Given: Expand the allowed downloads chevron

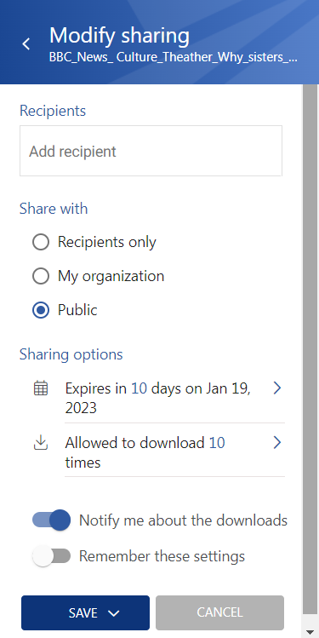Looking at the screenshot, I should [x=277, y=442].
